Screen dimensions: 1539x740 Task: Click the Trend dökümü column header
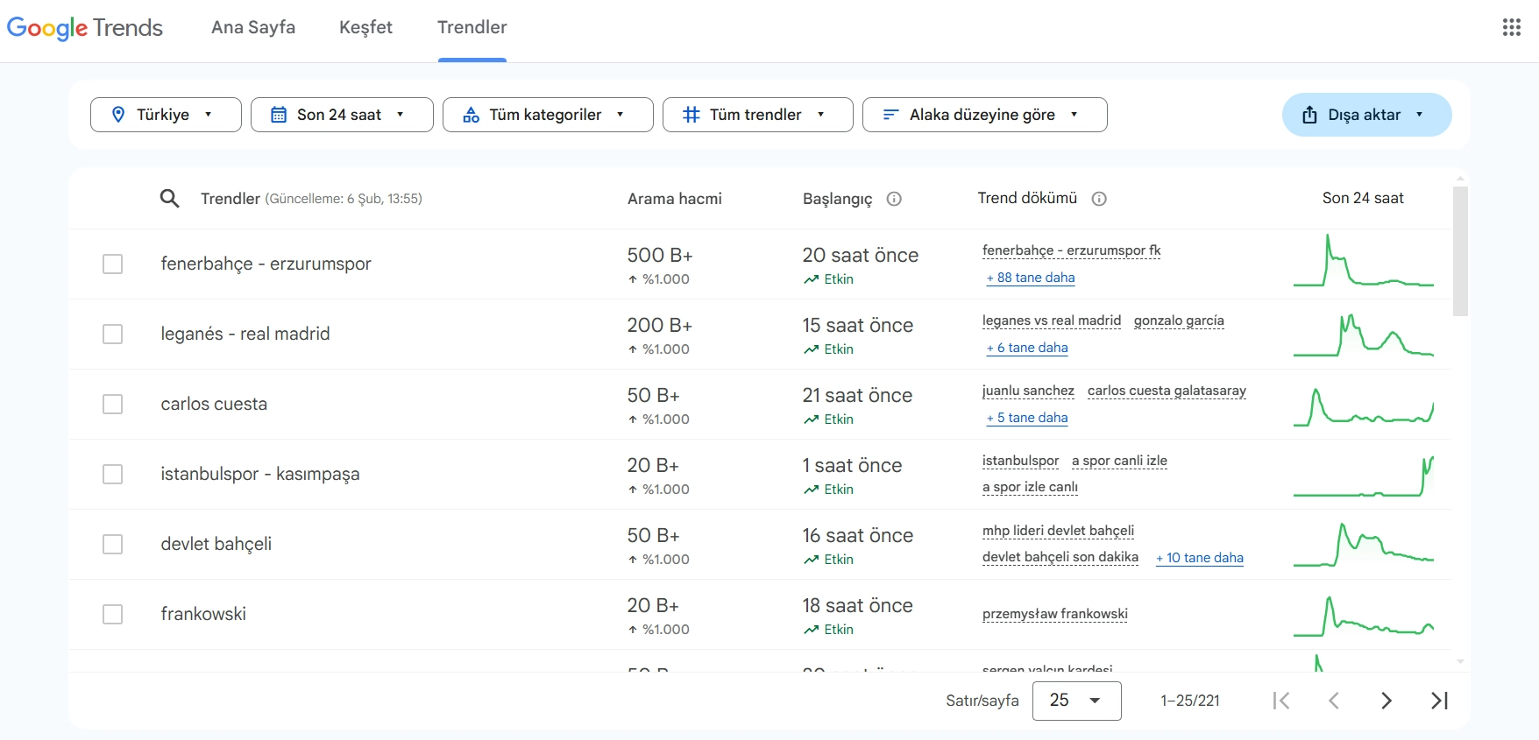tap(1027, 199)
